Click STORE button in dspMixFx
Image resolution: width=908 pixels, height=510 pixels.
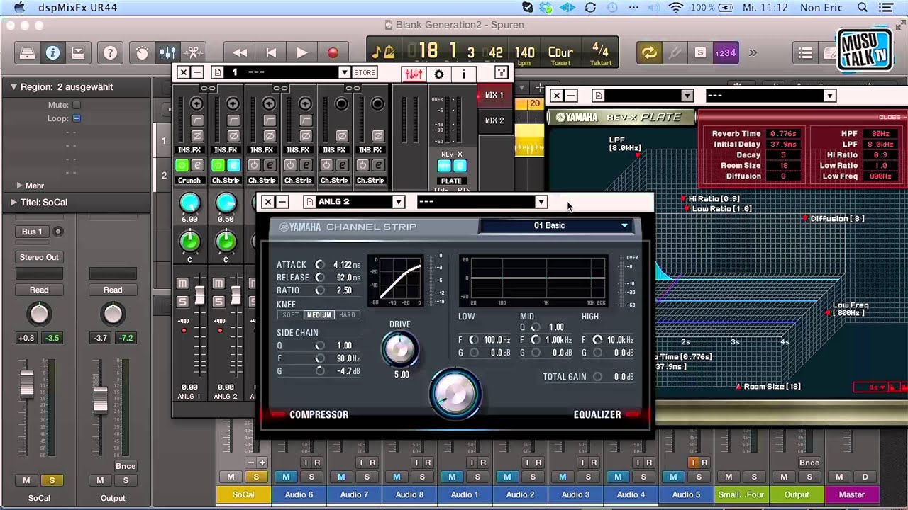click(365, 73)
